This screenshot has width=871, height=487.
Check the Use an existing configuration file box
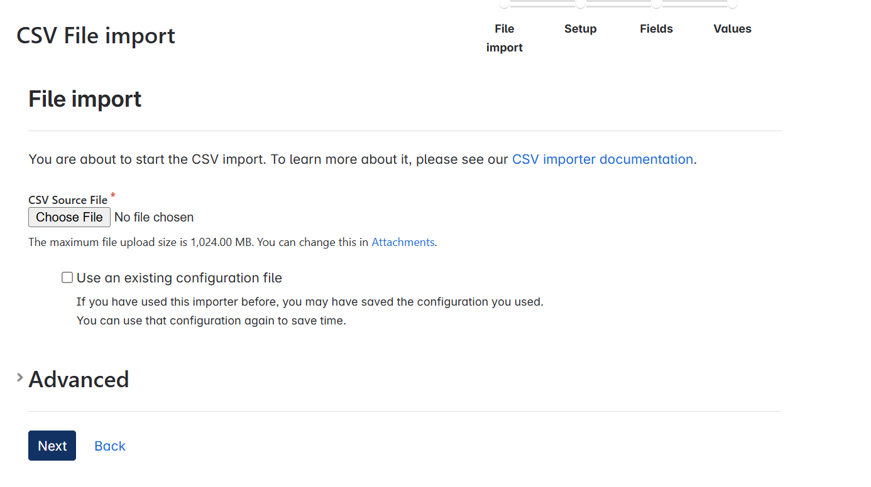pyautogui.click(x=67, y=277)
